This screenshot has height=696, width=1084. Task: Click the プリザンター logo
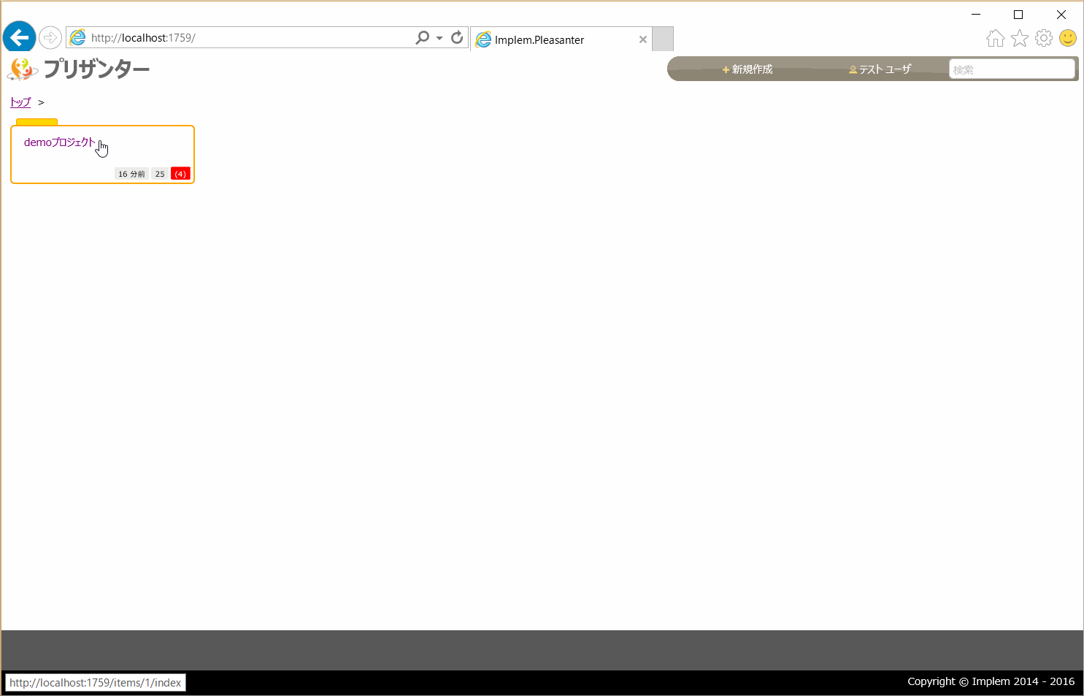[79, 69]
